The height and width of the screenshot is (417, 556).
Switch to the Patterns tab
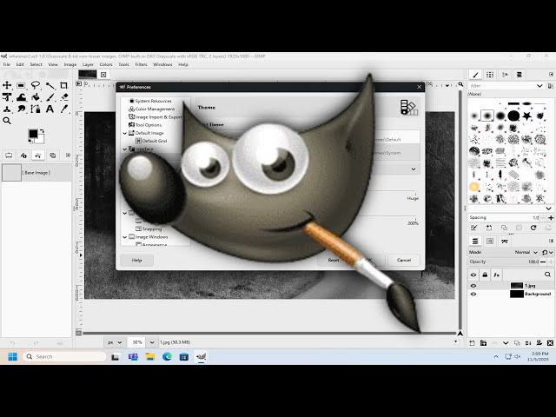coord(490,75)
